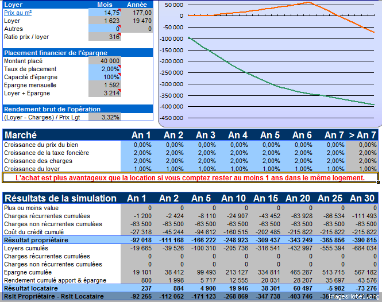This screenshot has width=382, height=302.
Task: Select Résultat locataire An 30 value -73 276
Action: point(362,288)
